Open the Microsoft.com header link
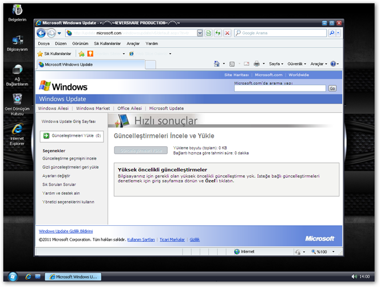The width and height of the screenshot is (380, 287). click(x=268, y=75)
